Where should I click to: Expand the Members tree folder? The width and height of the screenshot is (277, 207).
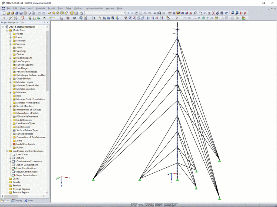coord(11,92)
